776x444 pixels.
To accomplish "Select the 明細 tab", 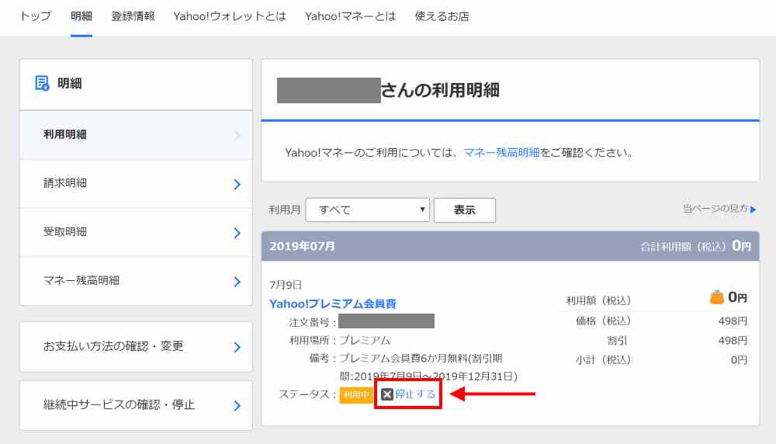I will [81, 16].
